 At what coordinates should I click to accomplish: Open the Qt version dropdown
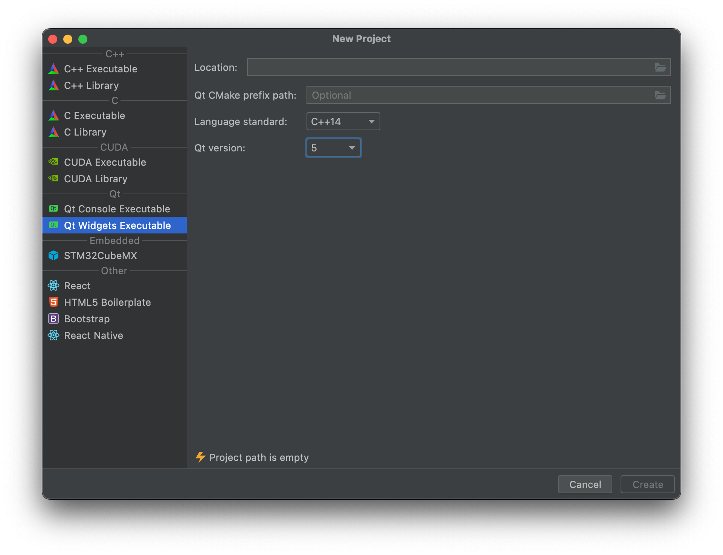[x=334, y=148]
